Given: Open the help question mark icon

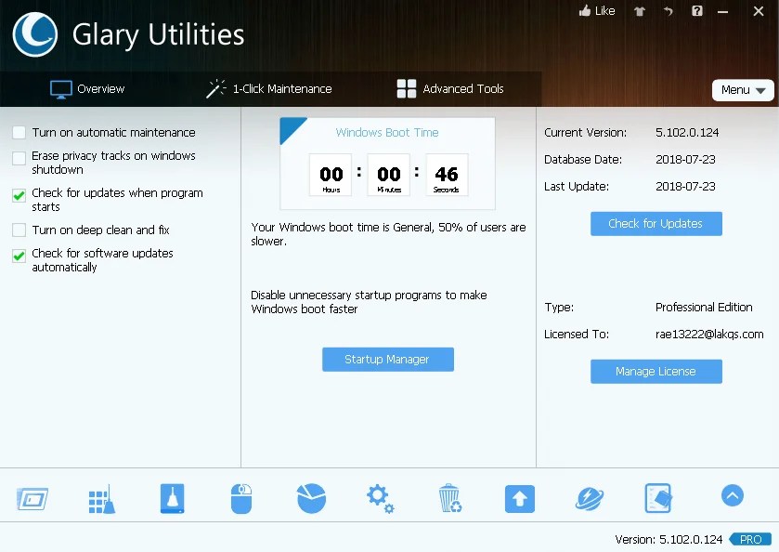Looking at the screenshot, I should (x=697, y=11).
